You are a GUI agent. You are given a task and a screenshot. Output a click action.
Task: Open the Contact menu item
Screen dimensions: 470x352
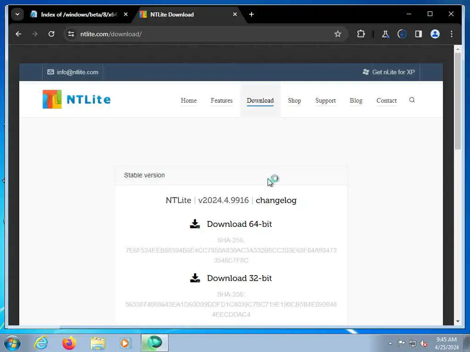[x=386, y=100]
